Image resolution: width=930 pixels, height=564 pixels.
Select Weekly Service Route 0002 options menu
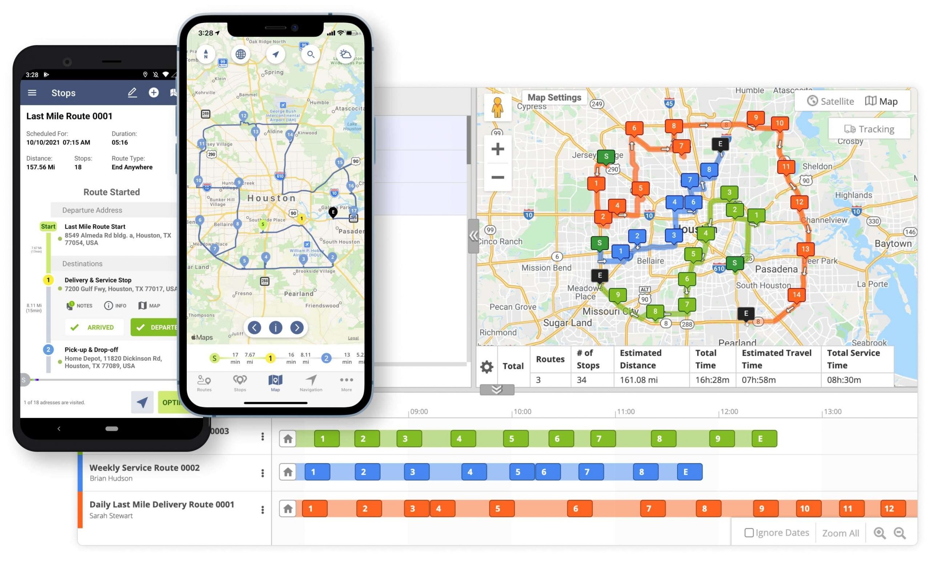pyautogui.click(x=262, y=472)
